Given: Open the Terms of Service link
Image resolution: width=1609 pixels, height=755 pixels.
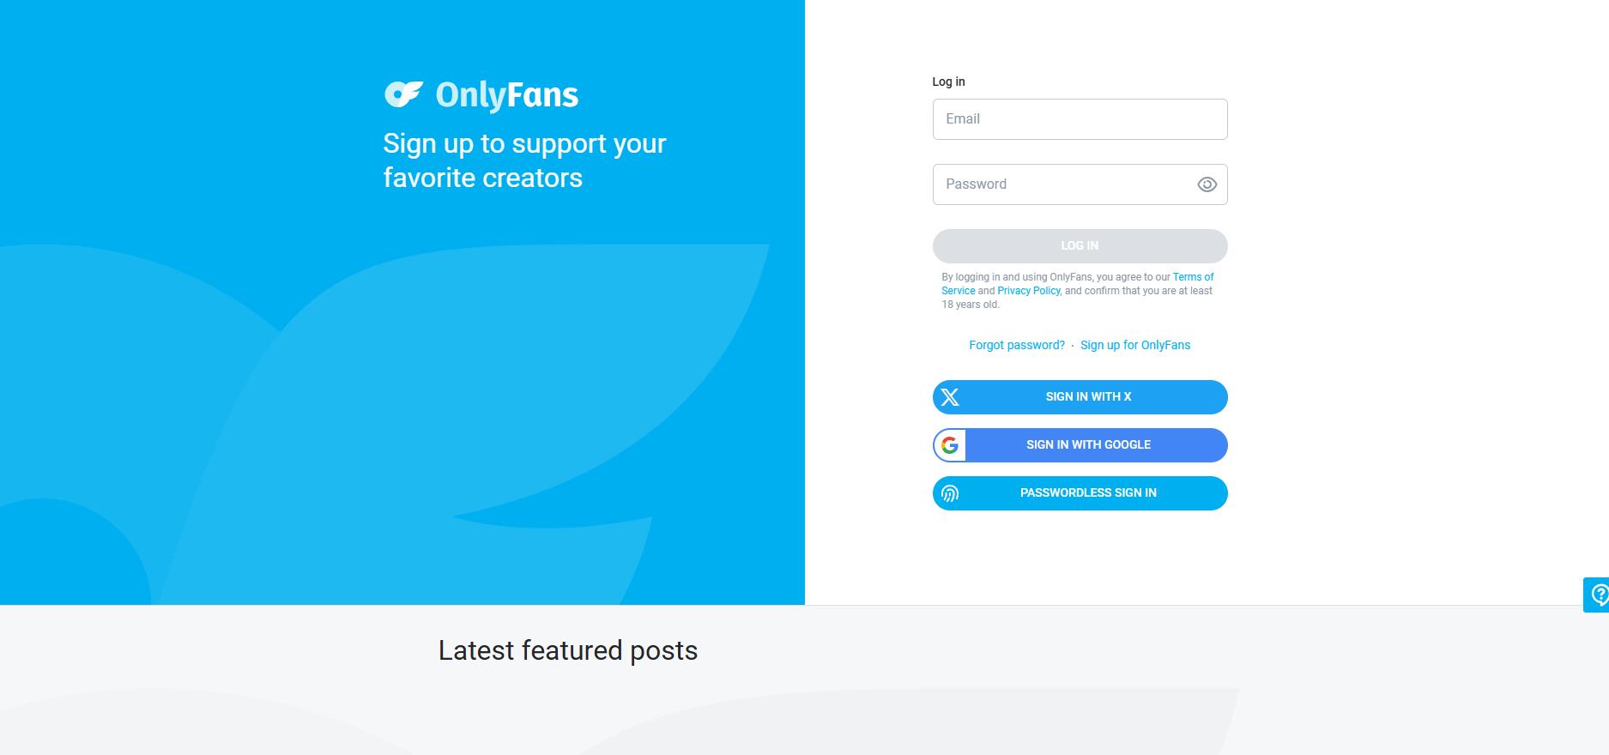Looking at the screenshot, I should (x=1193, y=277).
